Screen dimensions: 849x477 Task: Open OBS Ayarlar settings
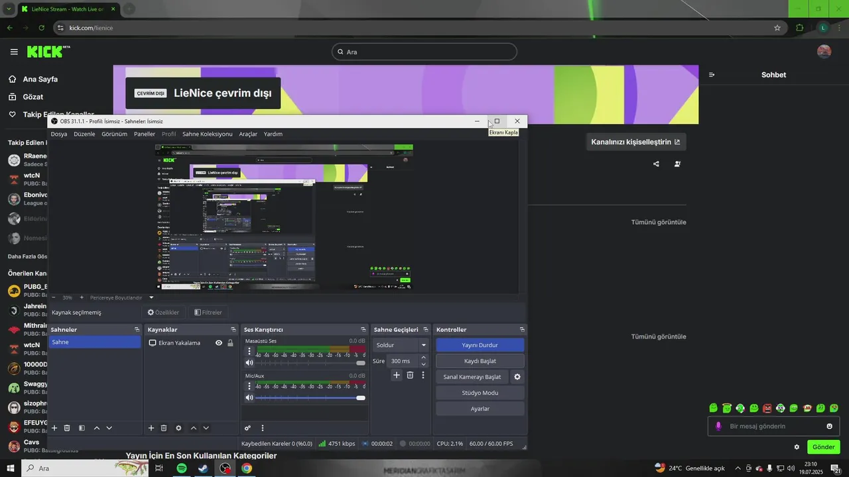(480, 409)
